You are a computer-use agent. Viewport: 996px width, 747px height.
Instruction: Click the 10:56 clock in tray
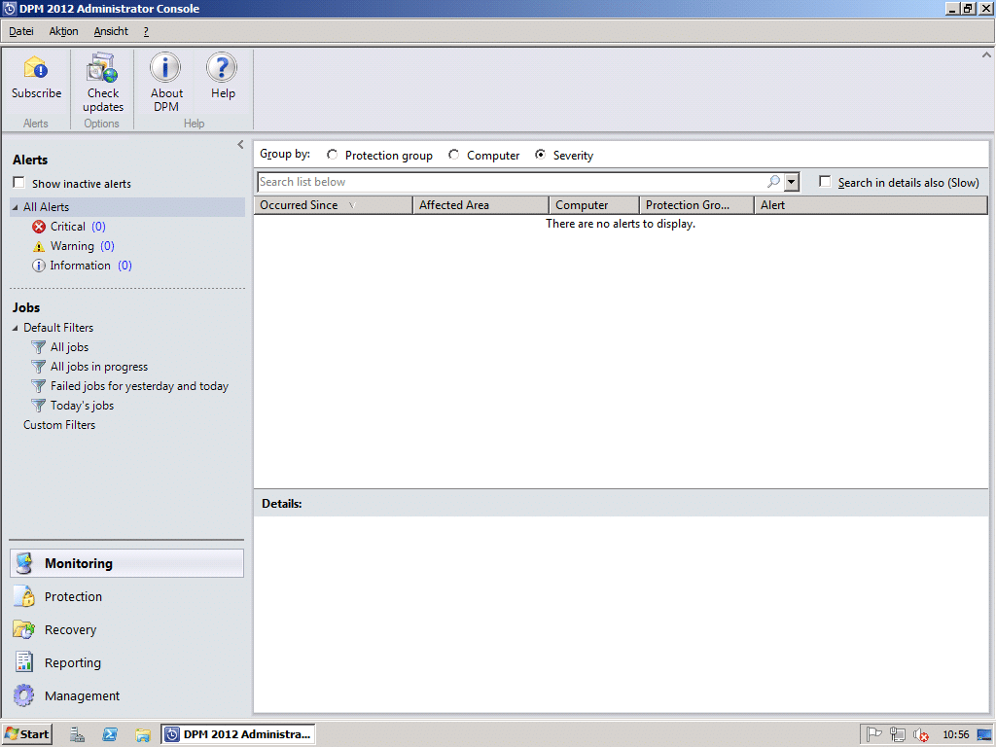(955, 735)
